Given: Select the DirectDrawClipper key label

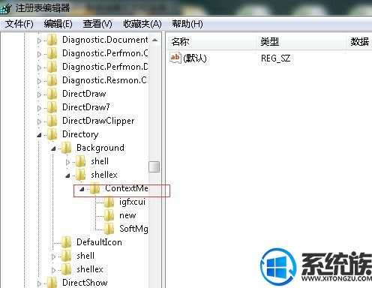Looking at the screenshot, I should (x=98, y=121).
